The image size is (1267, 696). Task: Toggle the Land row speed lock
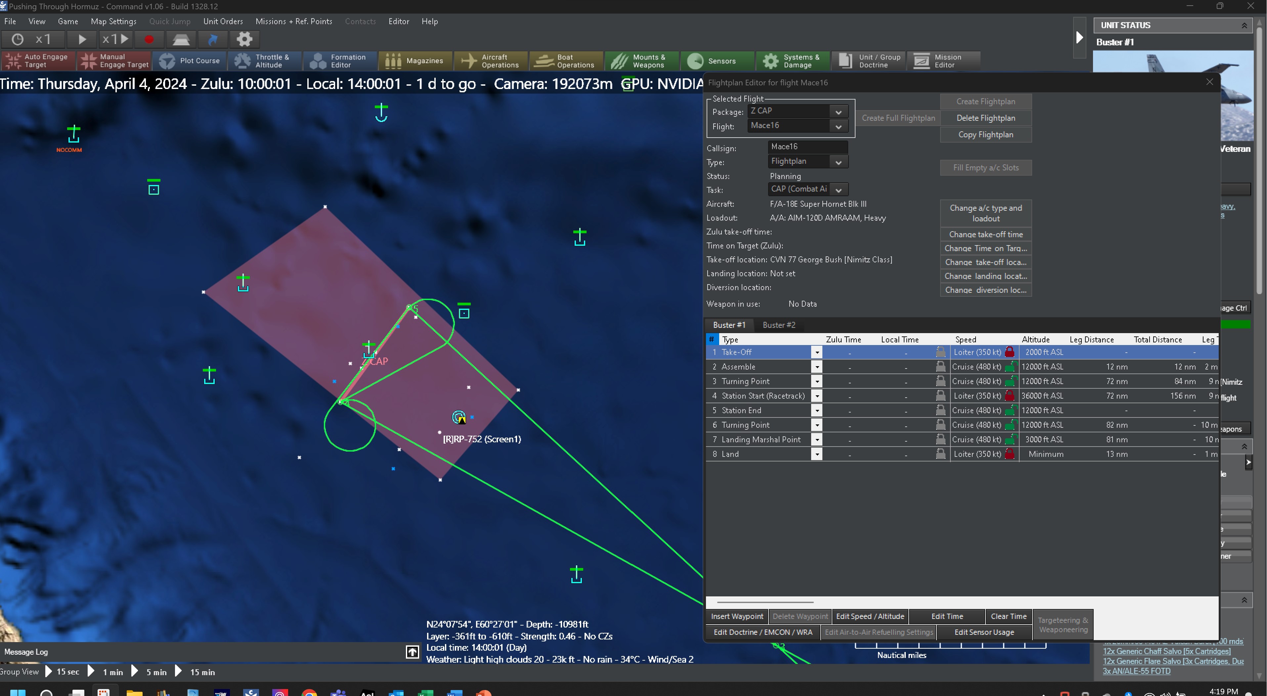click(x=1010, y=454)
